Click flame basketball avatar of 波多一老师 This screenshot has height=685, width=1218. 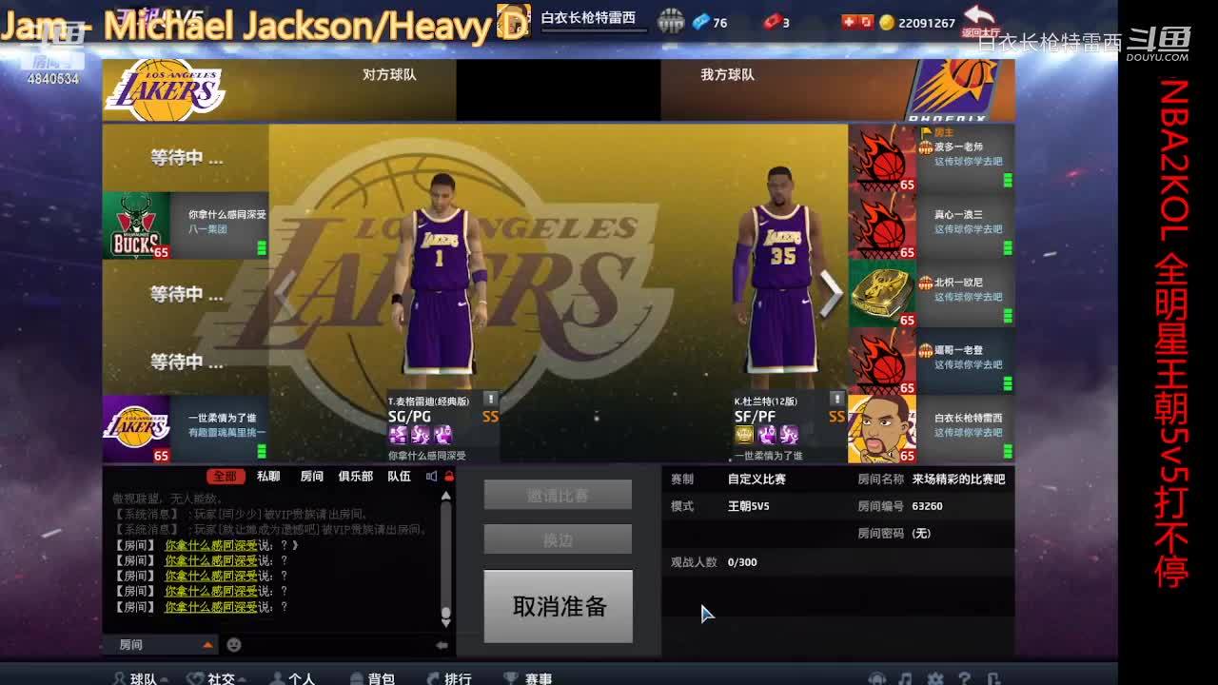tap(882, 158)
